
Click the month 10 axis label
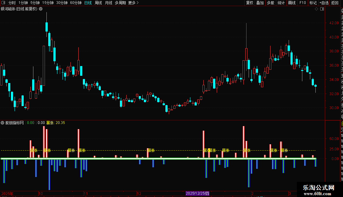tap(40, 193)
